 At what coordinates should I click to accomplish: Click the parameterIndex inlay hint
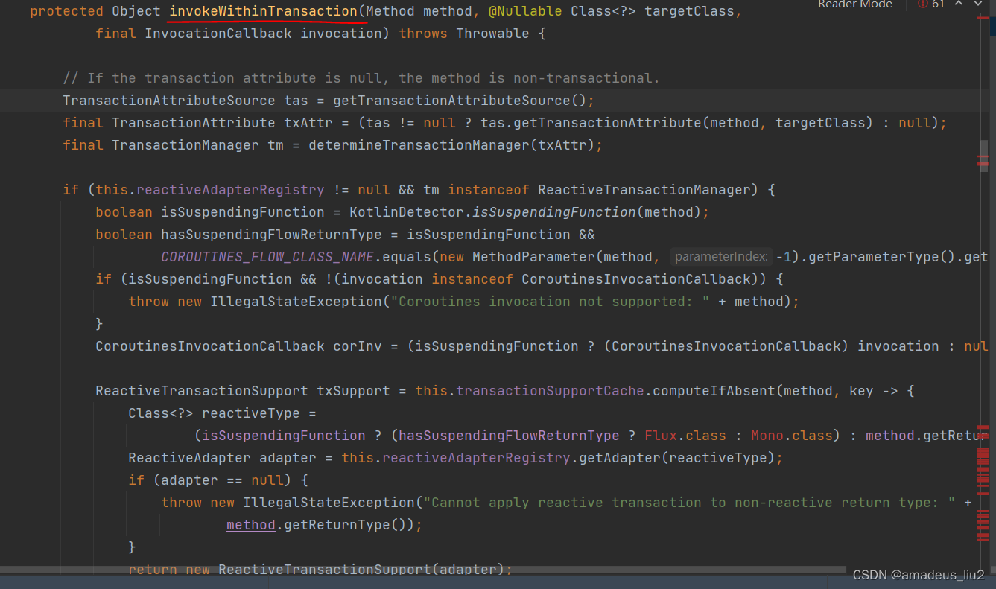pos(720,257)
